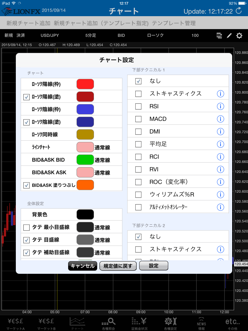Show info for RVI indicator
Viewport: 248px width, 331px height.
coord(220,169)
